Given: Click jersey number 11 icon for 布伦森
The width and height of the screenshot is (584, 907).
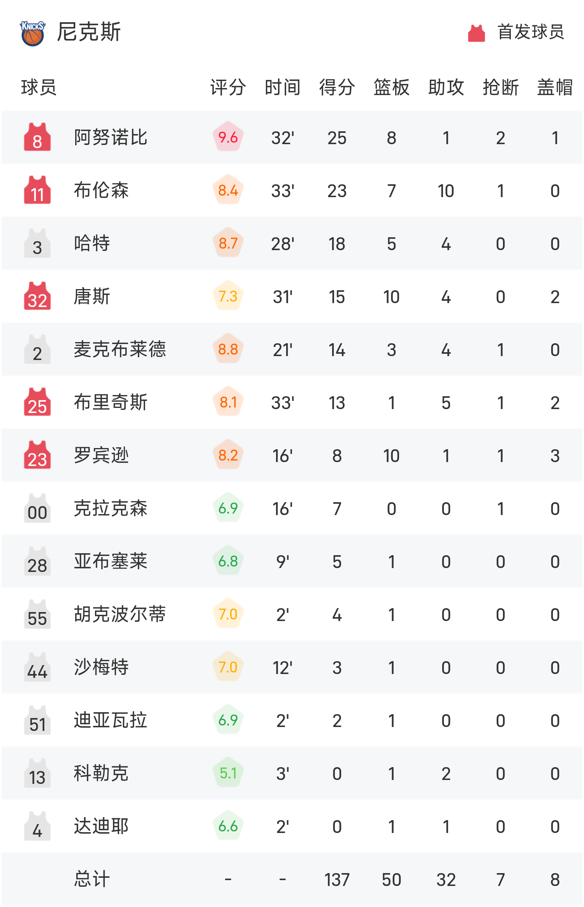Looking at the screenshot, I should click(37, 190).
